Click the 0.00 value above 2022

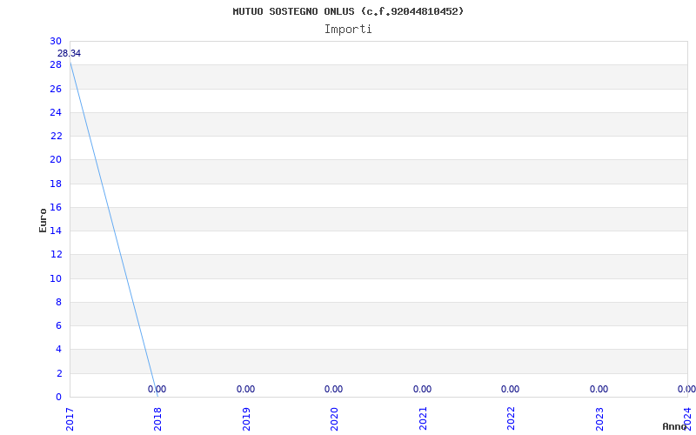pos(510,389)
